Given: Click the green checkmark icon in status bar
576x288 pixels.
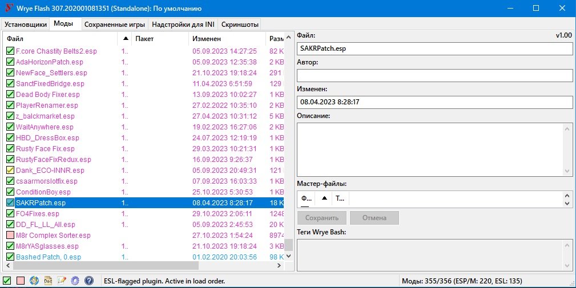Looking at the screenshot, I should (7, 281).
